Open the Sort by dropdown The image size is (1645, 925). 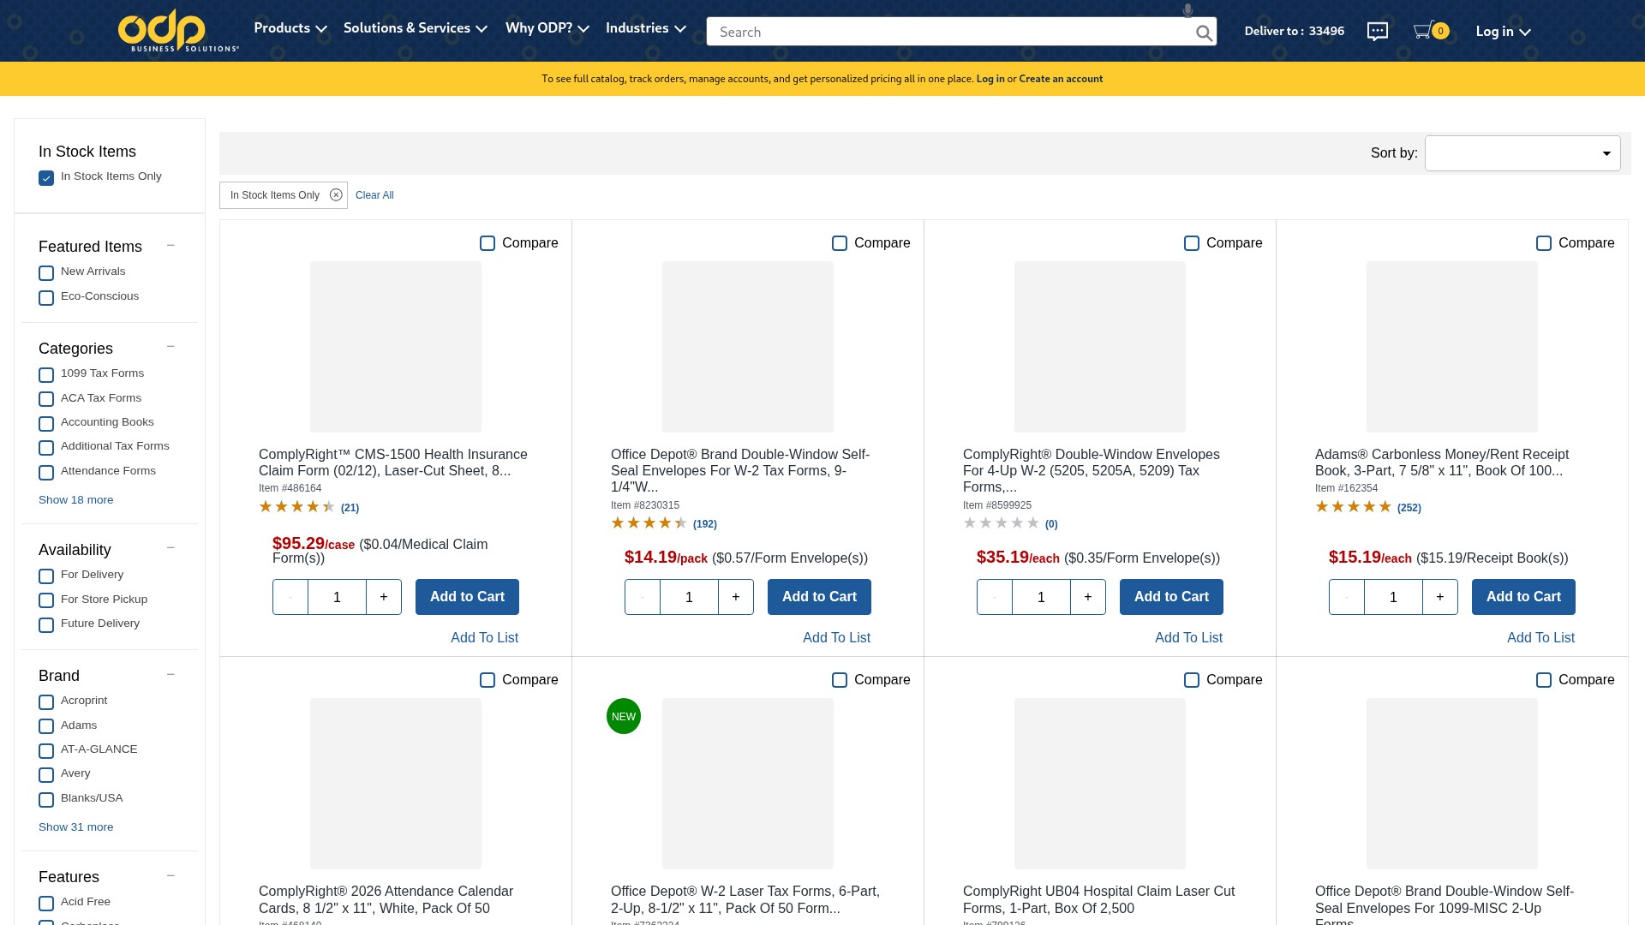[1522, 153]
